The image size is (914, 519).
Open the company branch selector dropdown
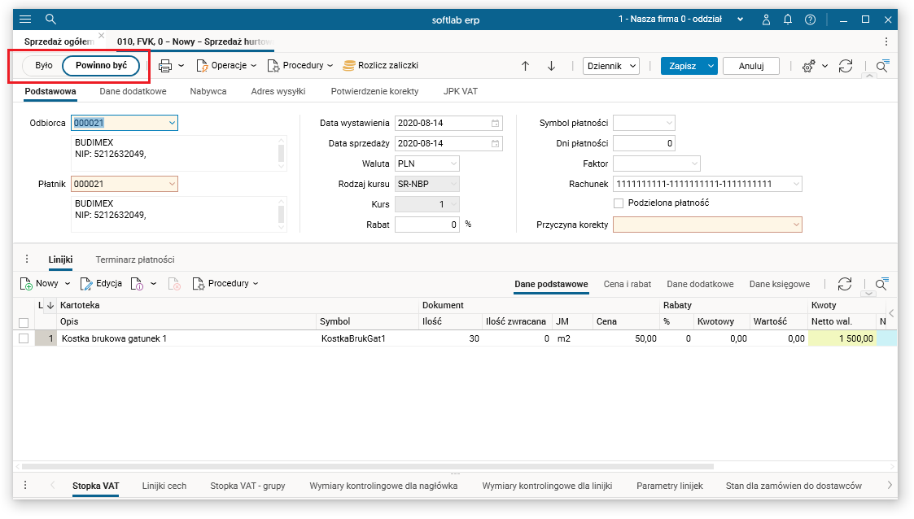[x=740, y=20]
